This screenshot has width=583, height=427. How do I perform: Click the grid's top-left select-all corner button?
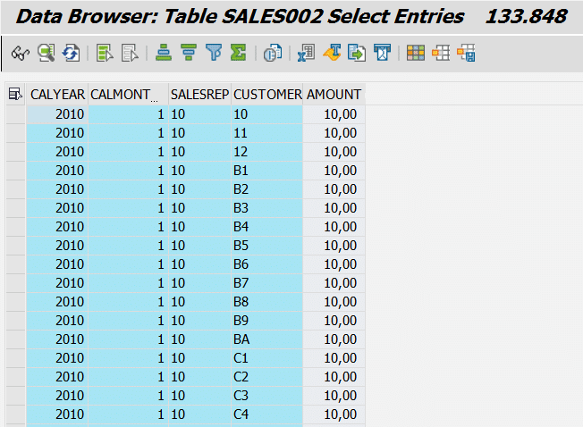15,95
